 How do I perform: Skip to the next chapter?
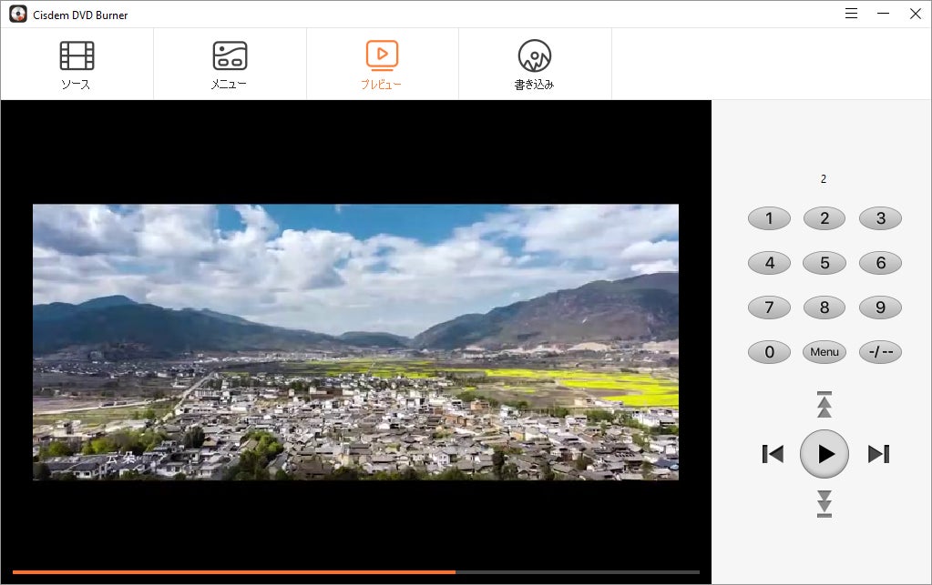click(878, 454)
